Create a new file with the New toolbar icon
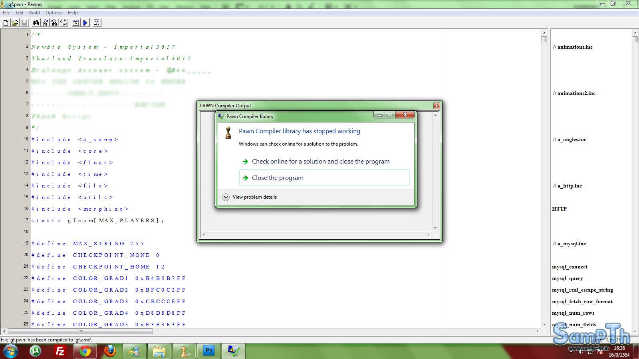This screenshot has width=639, height=359. point(6,23)
